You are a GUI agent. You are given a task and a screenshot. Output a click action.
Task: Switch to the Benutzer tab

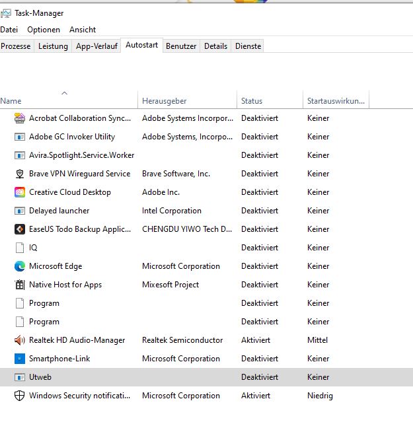coord(181,46)
